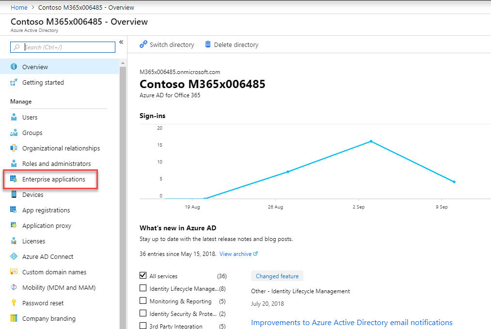The image size is (491, 329).
Task: Click the 2 Sep peak point on chart
Action: point(371,141)
